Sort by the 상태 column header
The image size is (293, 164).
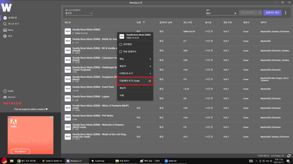138,23
